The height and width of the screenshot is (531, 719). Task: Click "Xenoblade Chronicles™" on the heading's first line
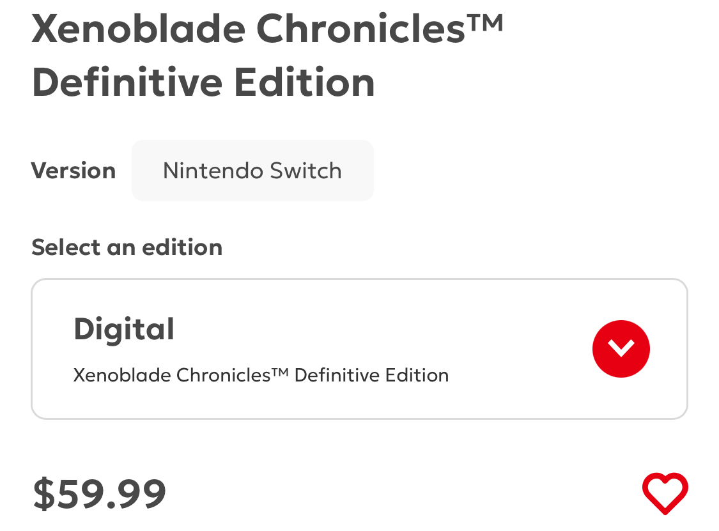(267, 29)
